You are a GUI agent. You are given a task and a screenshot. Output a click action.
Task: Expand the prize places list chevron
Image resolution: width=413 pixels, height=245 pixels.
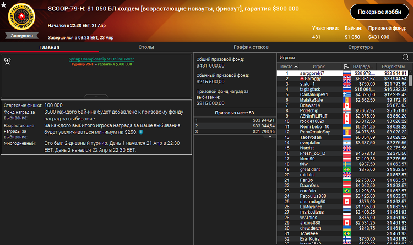pos(270,136)
